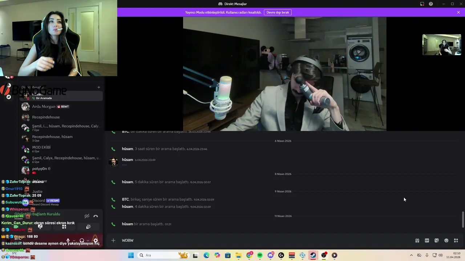The width and height of the screenshot is (465, 261).
Task: Expand microphone input options arrow
Action: (74, 240)
